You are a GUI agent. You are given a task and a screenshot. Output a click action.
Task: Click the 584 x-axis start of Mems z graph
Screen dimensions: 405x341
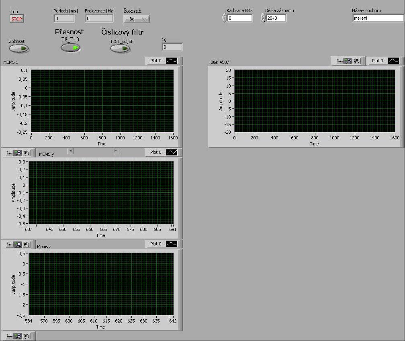point(29,321)
